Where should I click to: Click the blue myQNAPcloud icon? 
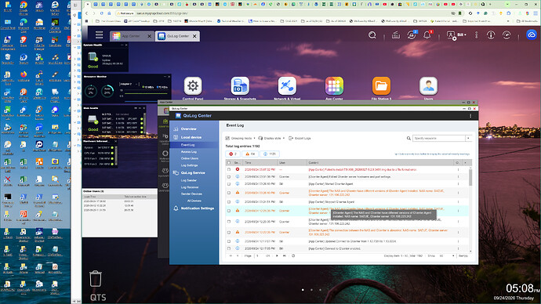coord(532,34)
